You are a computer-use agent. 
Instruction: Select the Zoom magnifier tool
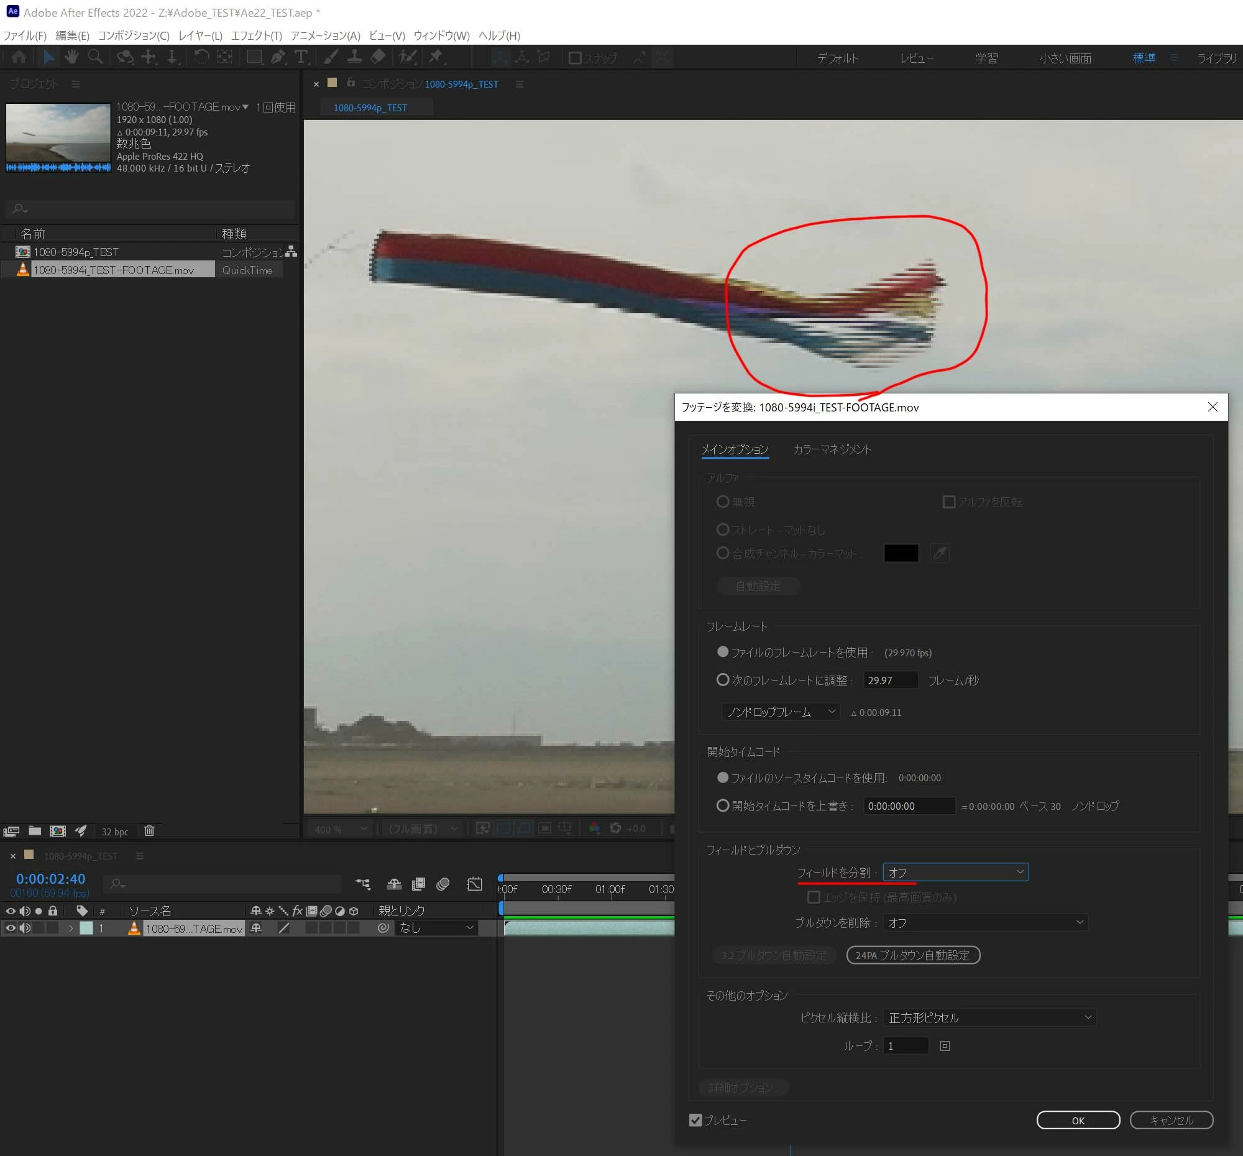coord(95,57)
